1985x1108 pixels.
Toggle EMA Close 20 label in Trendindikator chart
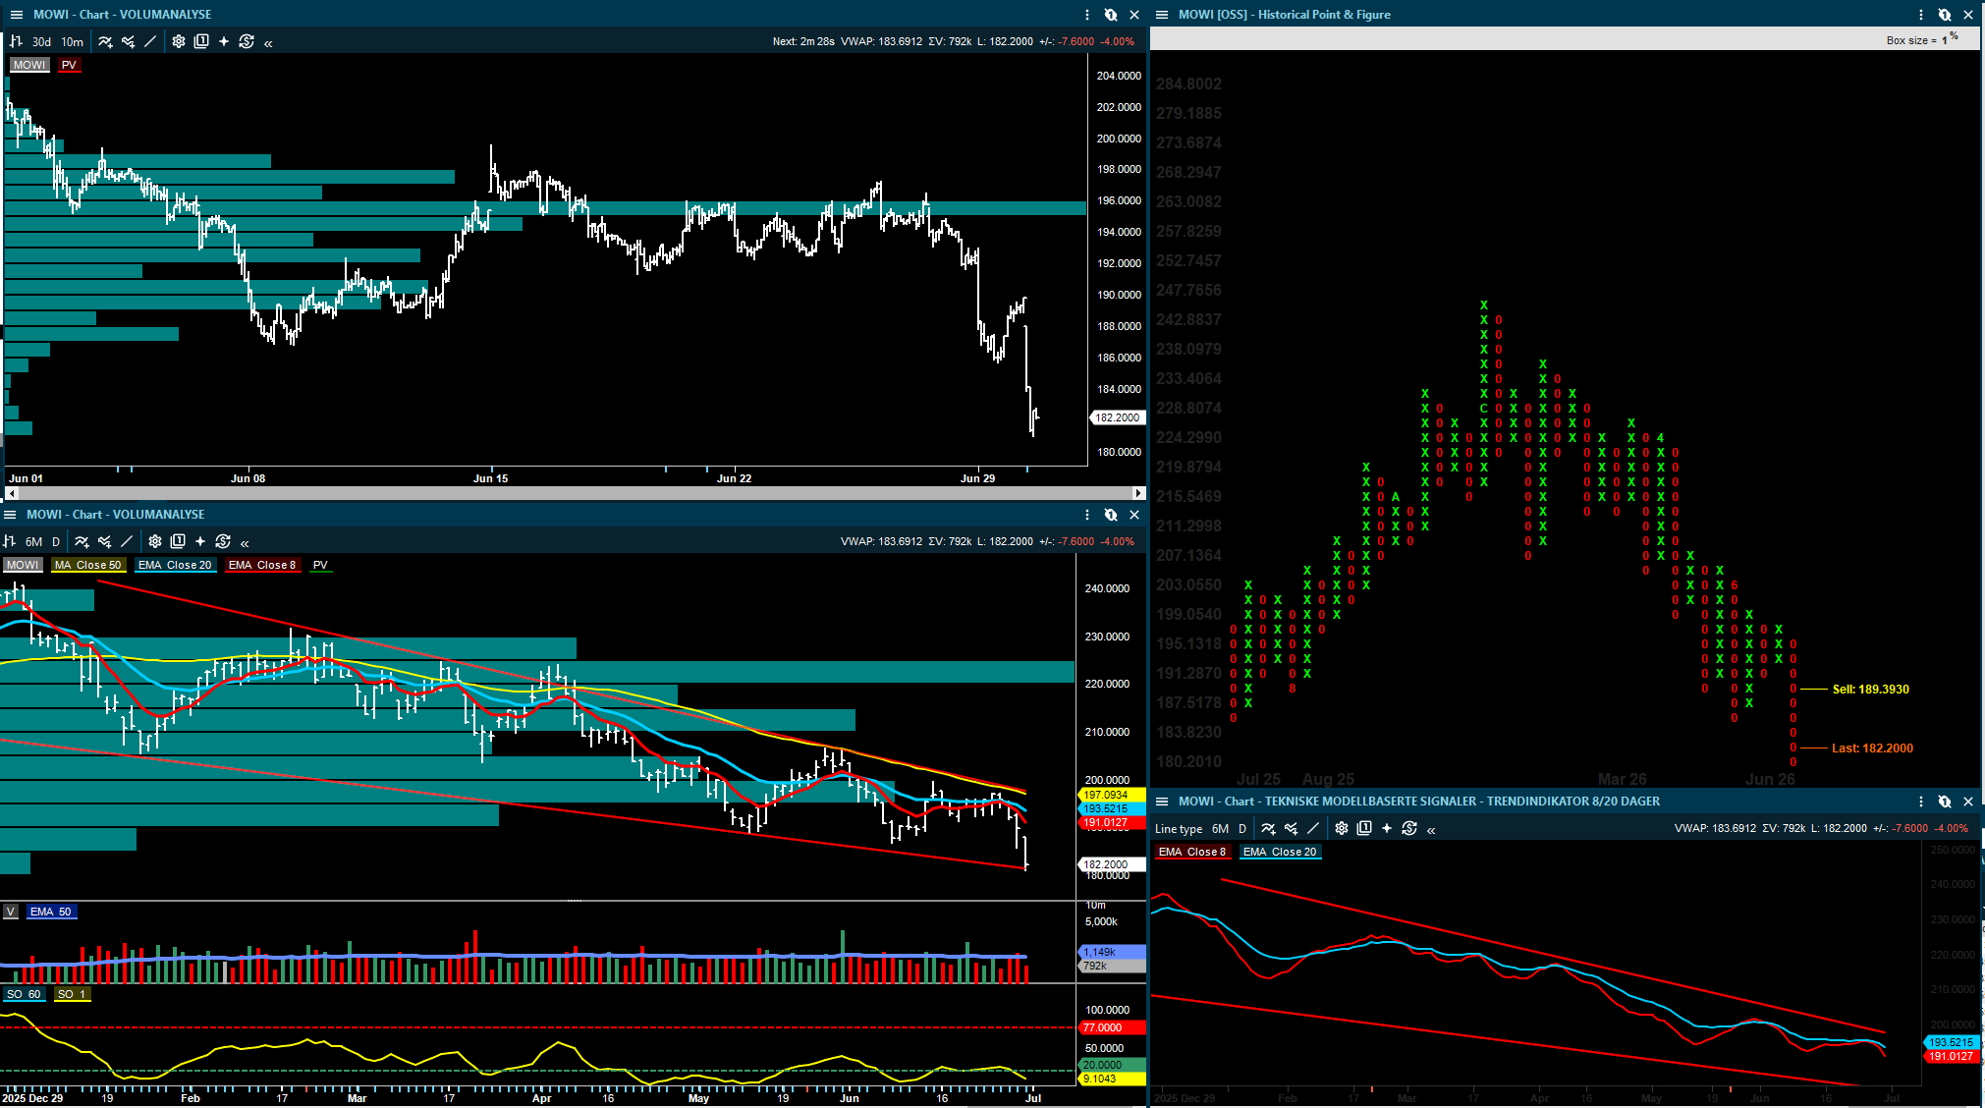pos(1280,852)
